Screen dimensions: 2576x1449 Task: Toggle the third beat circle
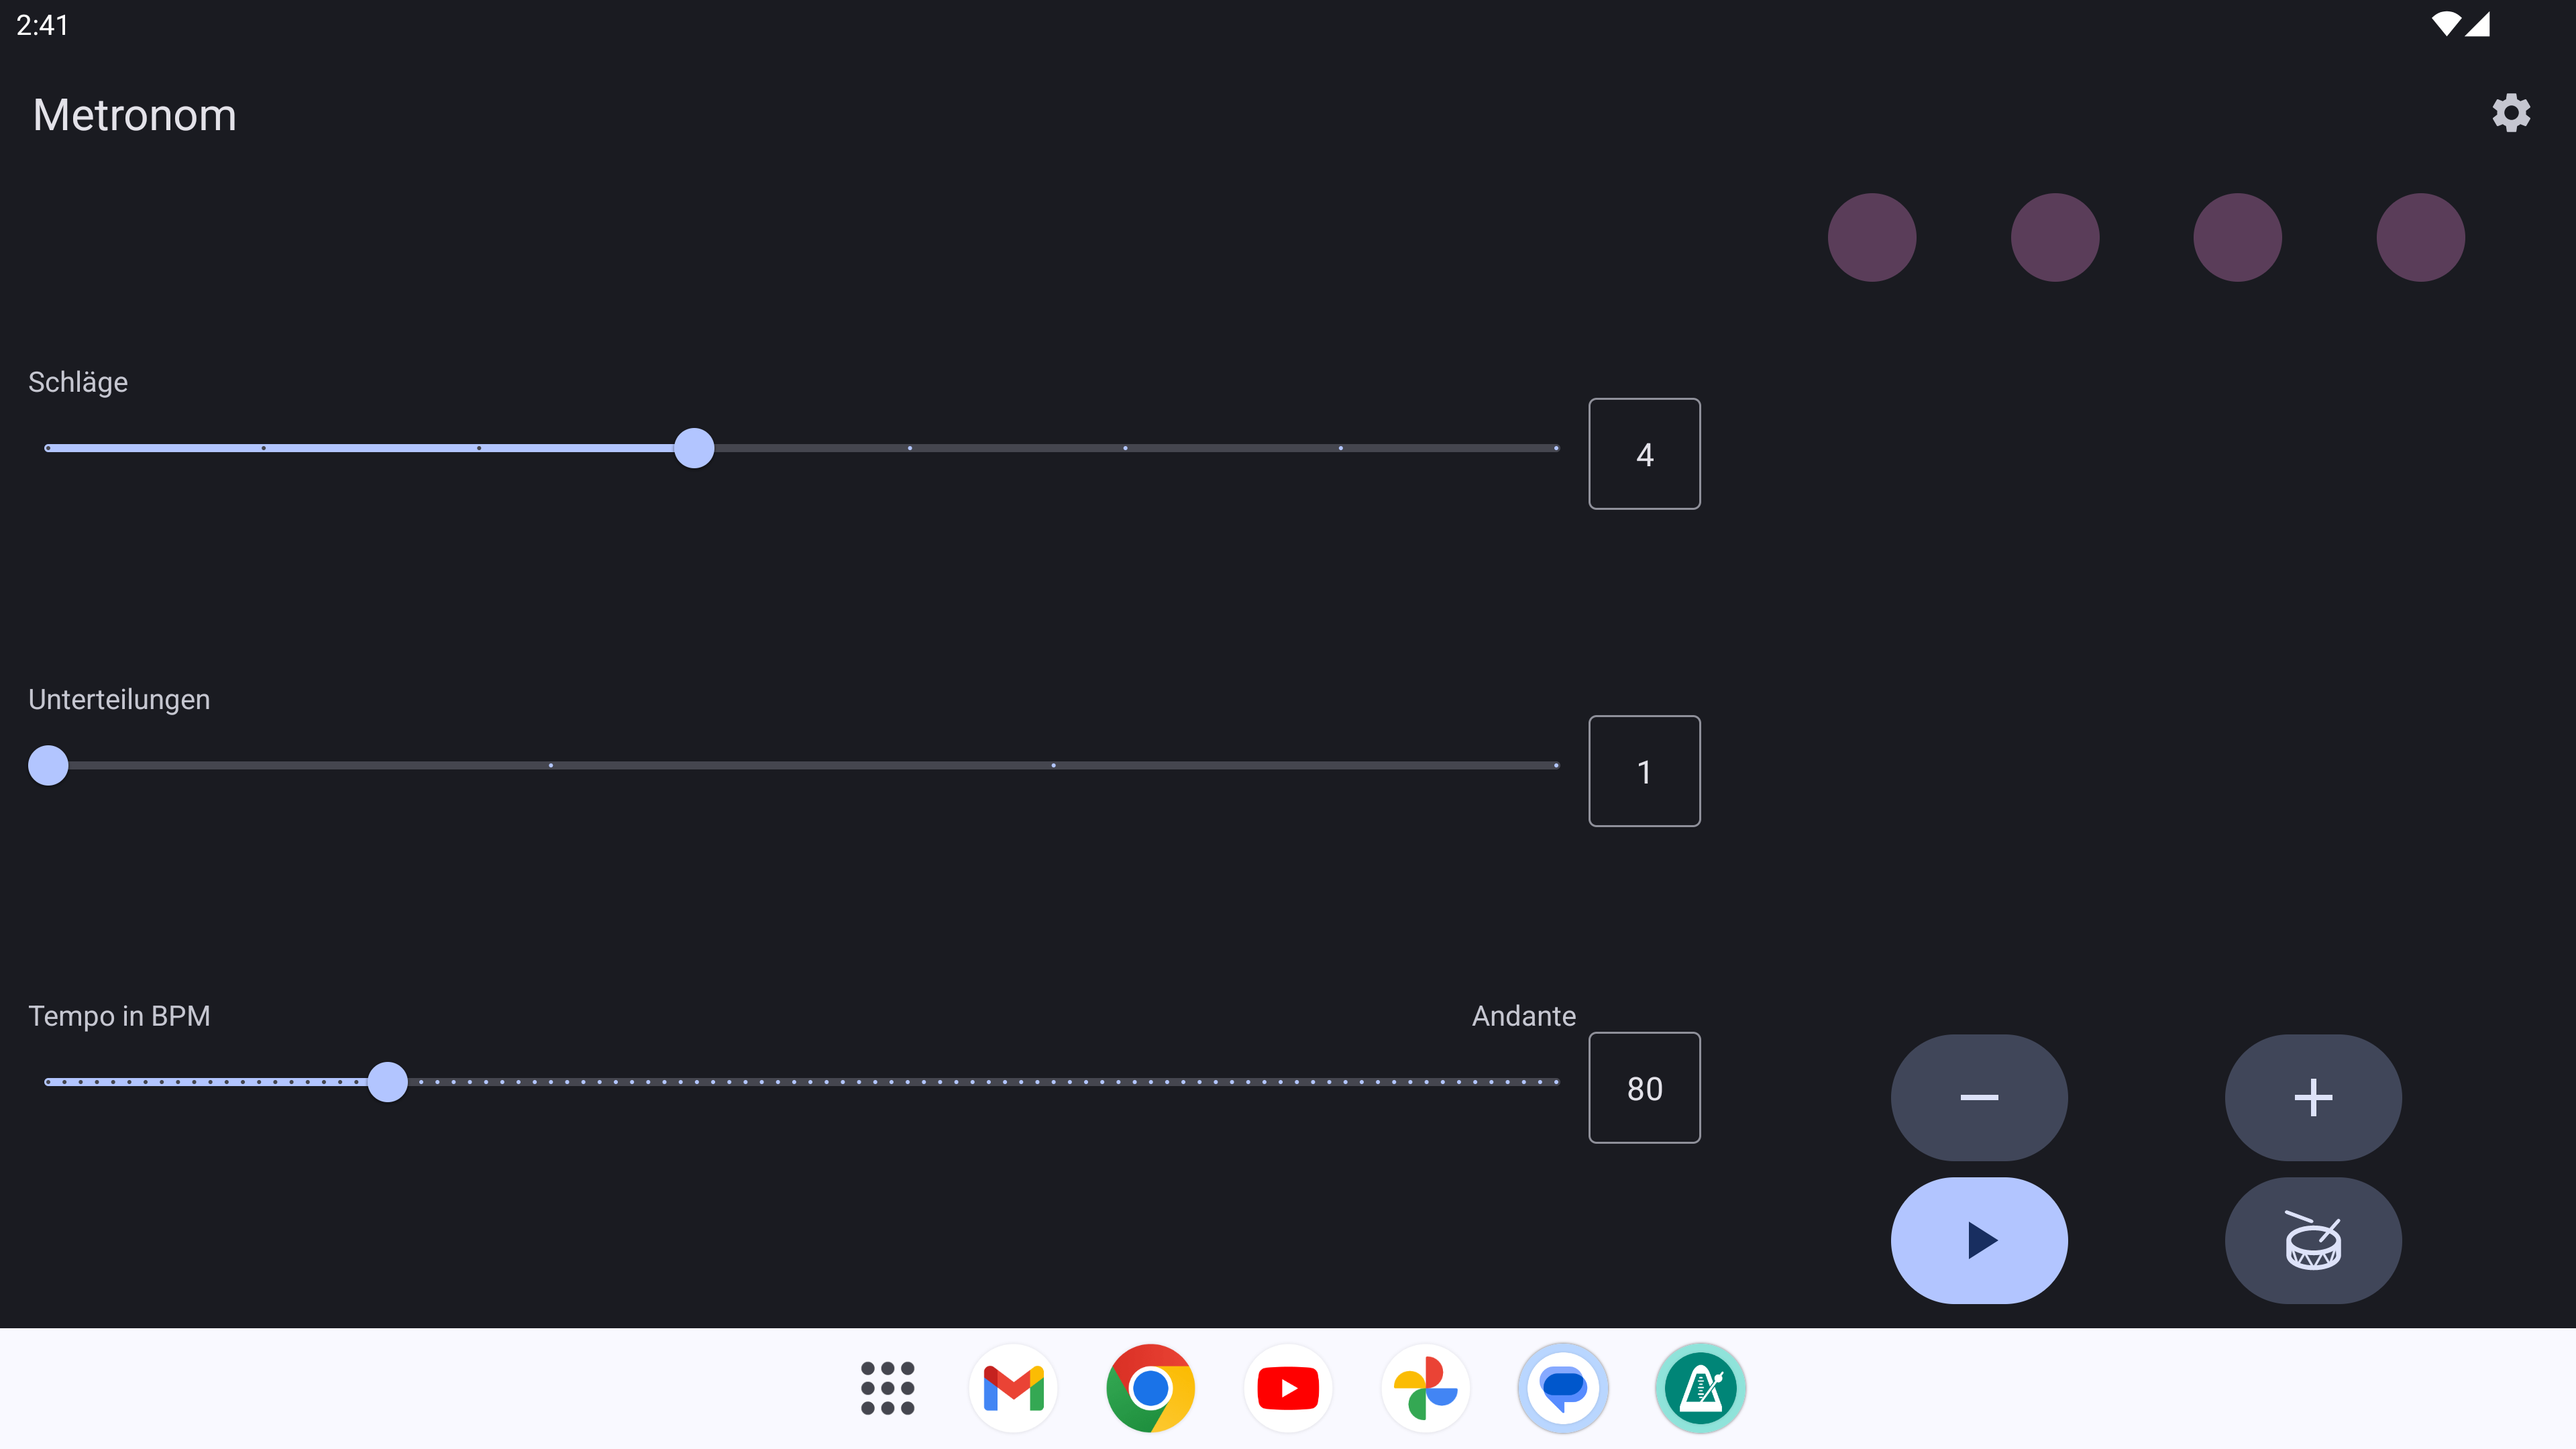(x=2237, y=237)
